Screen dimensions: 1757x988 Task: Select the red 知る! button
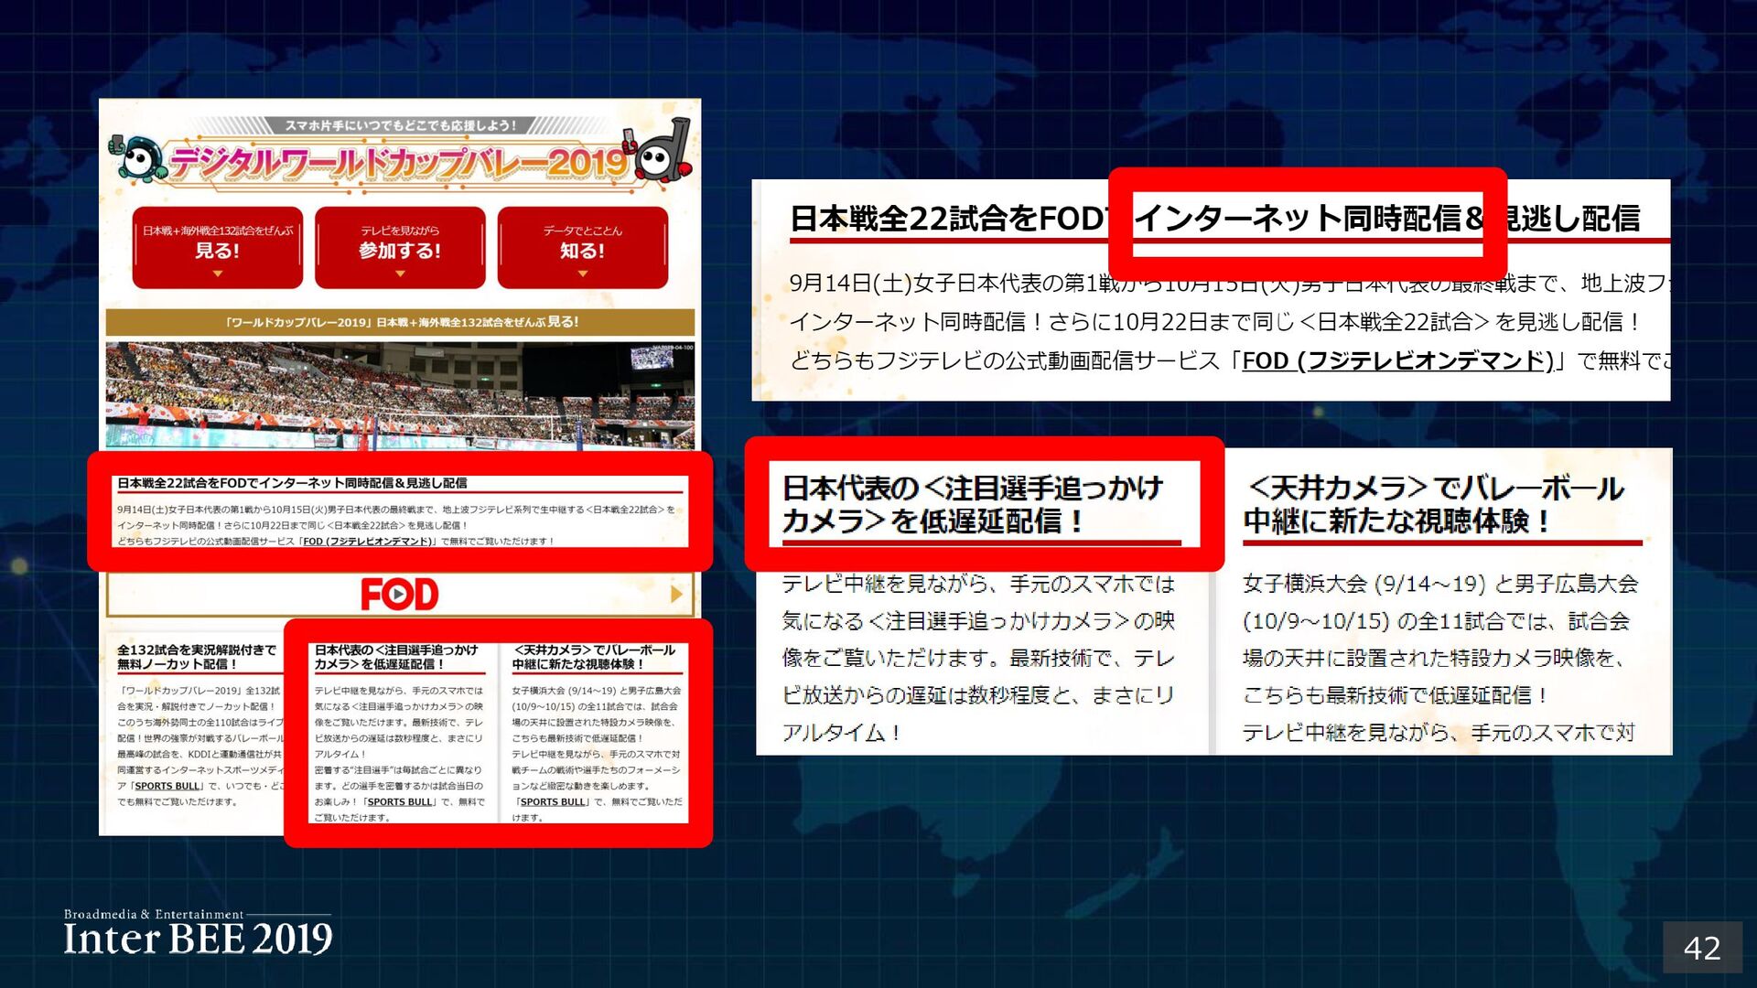582,245
